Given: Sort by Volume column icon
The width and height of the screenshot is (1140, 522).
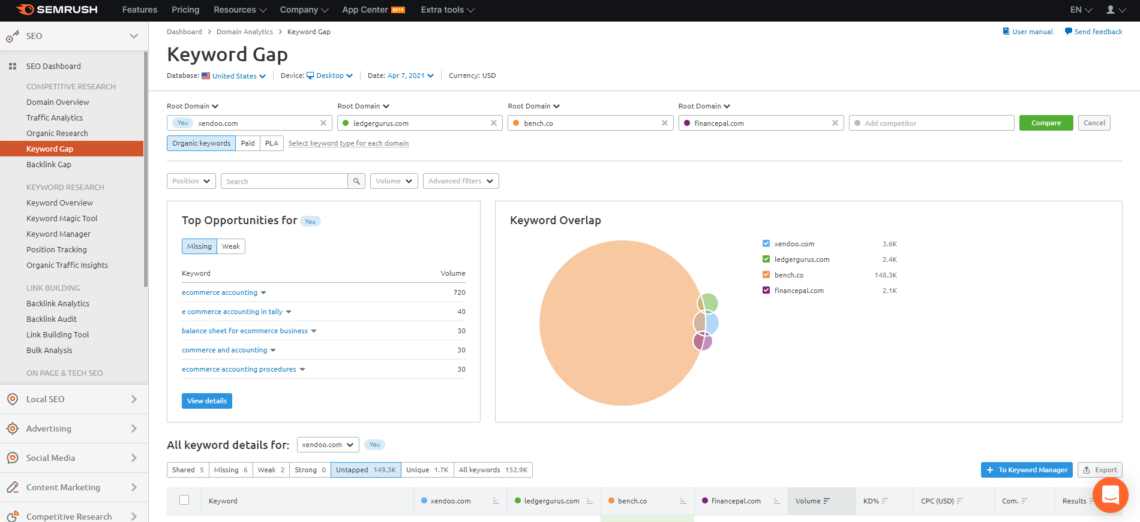Looking at the screenshot, I should (x=827, y=501).
